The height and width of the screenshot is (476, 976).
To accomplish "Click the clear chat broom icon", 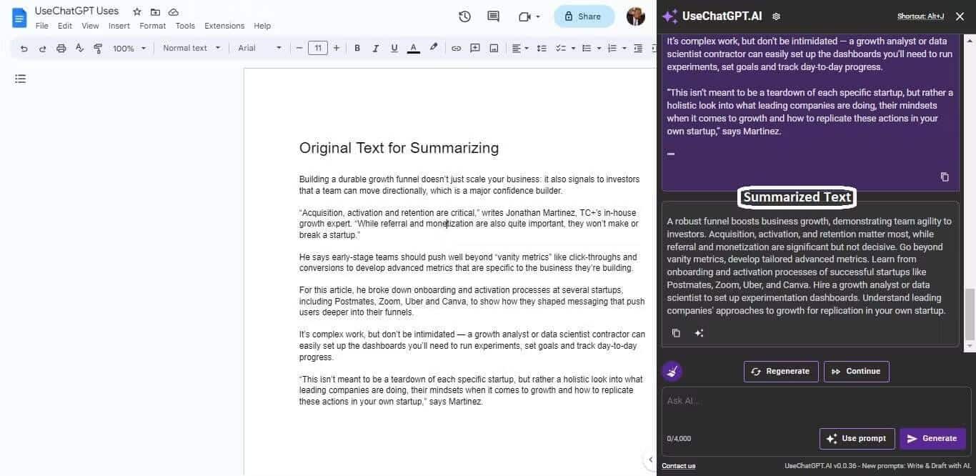I will (x=672, y=371).
